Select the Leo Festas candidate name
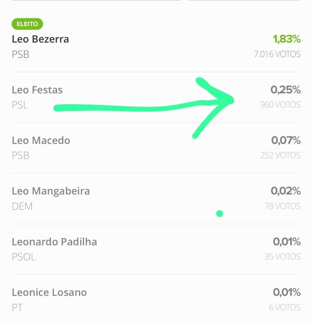This screenshot has width=312, height=324. tap(37, 90)
